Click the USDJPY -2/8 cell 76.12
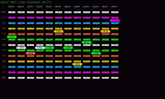 31,78
